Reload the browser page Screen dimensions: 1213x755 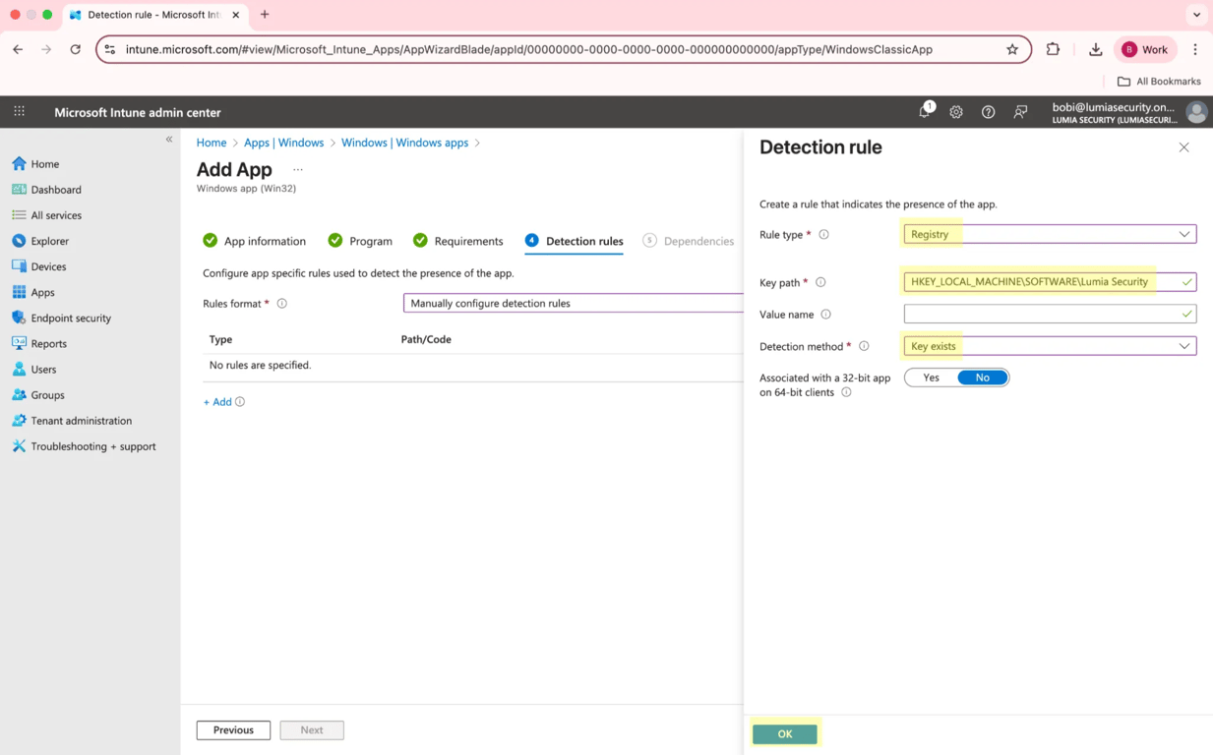(x=75, y=49)
